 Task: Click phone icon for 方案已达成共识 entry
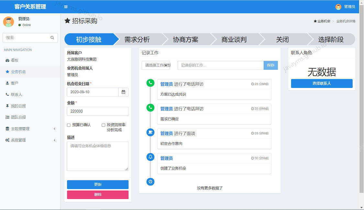pos(150,83)
